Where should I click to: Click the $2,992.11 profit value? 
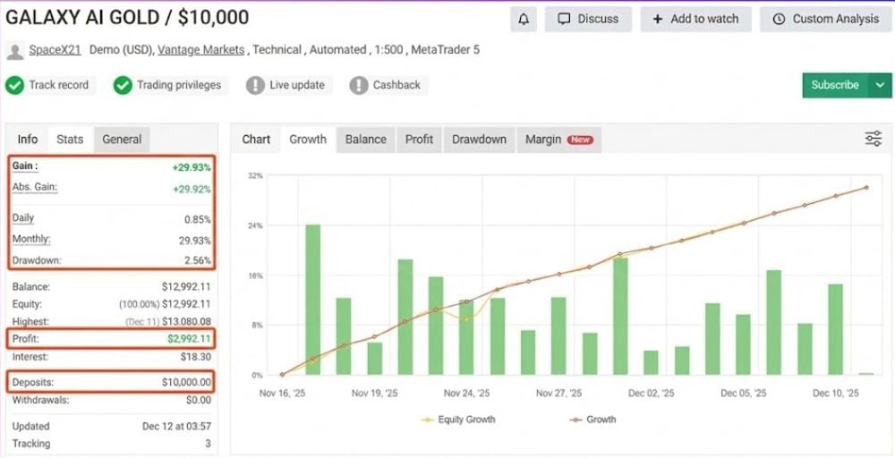click(189, 339)
